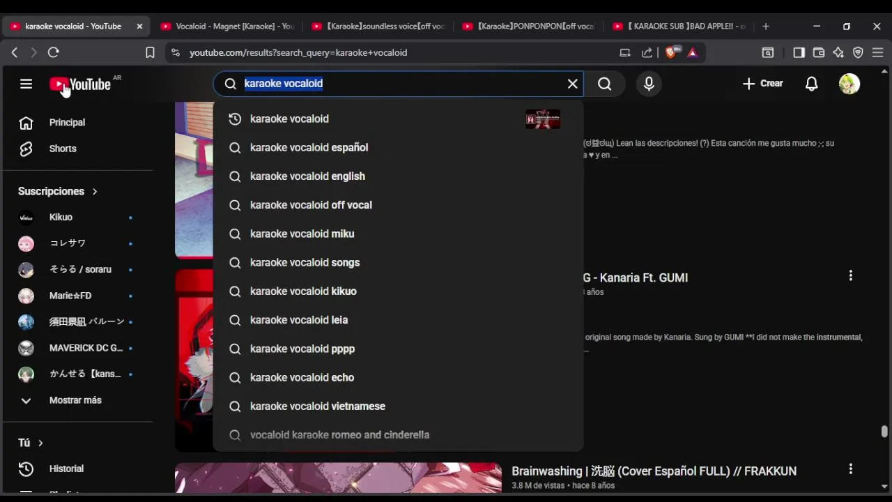Image resolution: width=892 pixels, height=502 pixels.
Task: Select suggestion 'karaoke vocaloid español'
Action: pos(398,148)
